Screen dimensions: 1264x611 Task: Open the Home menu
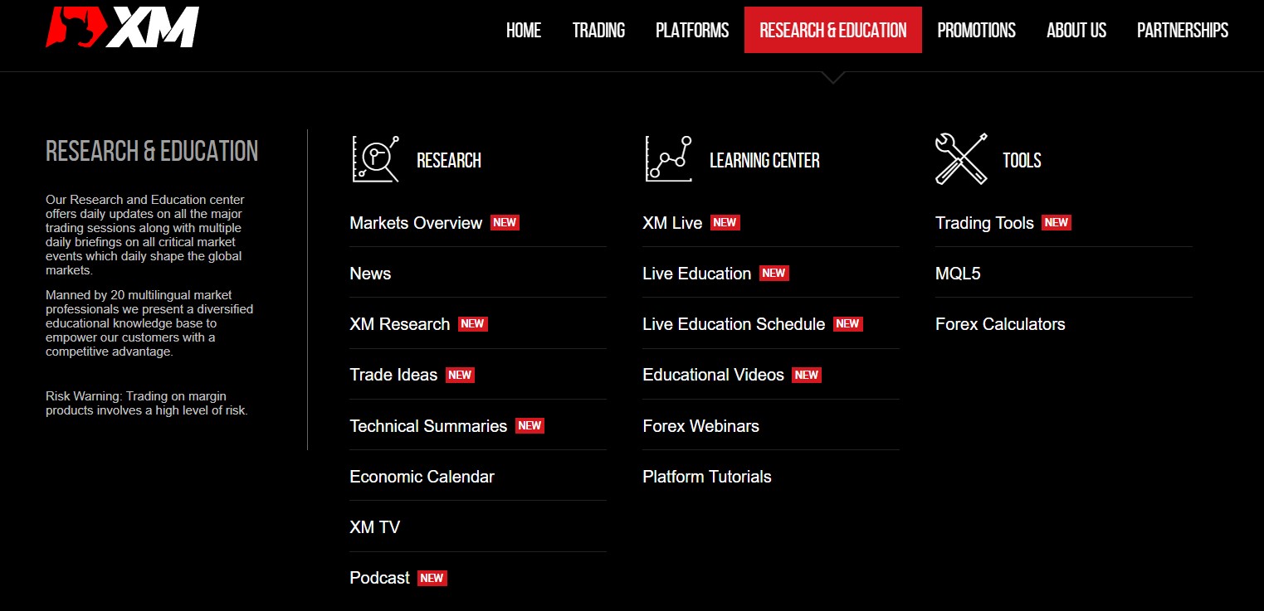click(524, 31)
